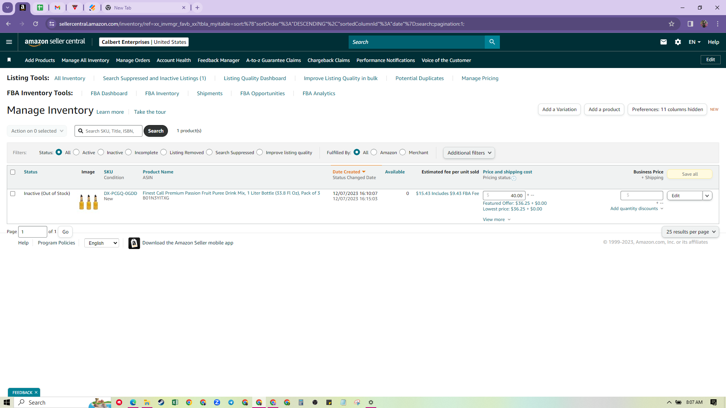Click the bookmark flag icon in navigation bar
The width and height of the screenshot is (726, 408).
pos(9,60)
